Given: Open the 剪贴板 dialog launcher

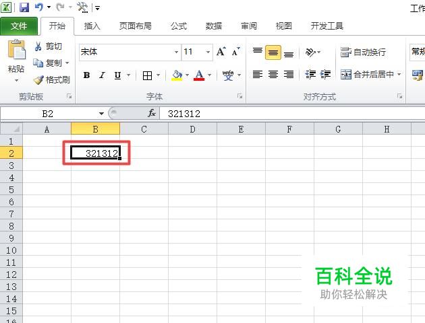Looking at the screenshot, I should (69, 96).
